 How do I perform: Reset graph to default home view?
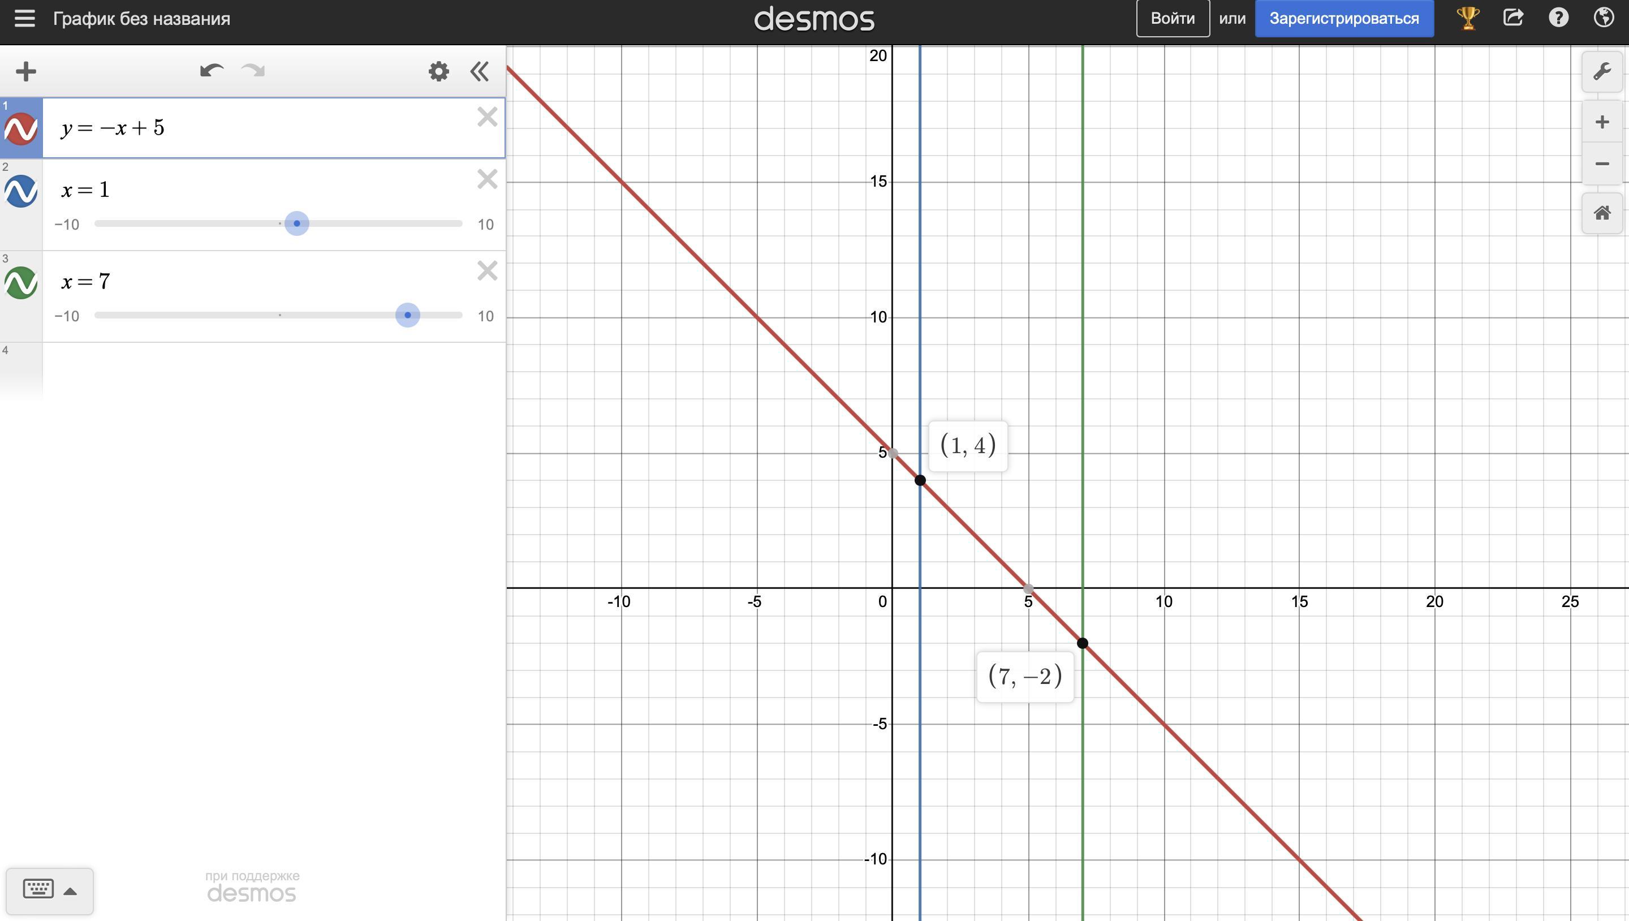pyautogui.click(x=1602, y=213)
